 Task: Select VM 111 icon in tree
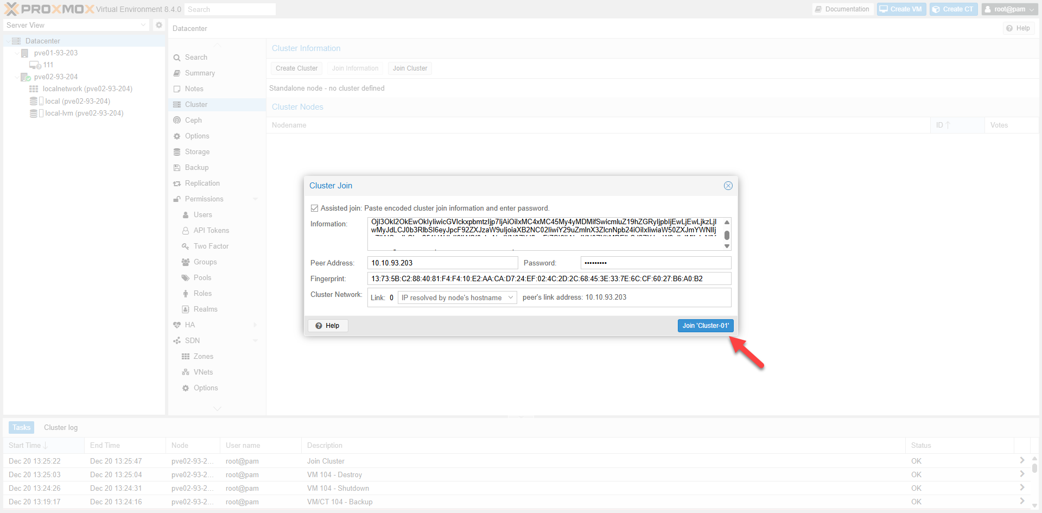point(35,65)
